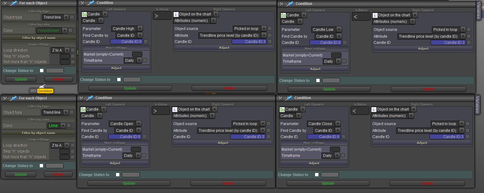
Task: Click pin icon of Candle Low Condition panel
Action: 290,4
